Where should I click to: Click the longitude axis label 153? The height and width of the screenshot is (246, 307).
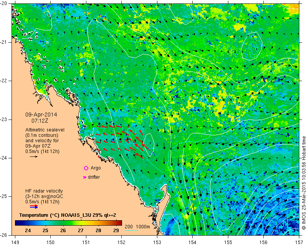point(157,243)
